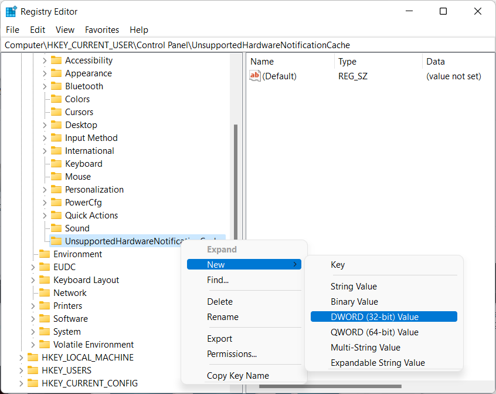496x394 pixels.
Task: Click the Bluetooth folder icon
Action: [56, 86]
